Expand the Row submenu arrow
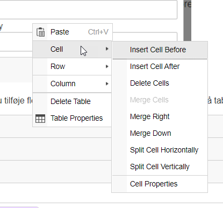223x208 pixels. 107,66
